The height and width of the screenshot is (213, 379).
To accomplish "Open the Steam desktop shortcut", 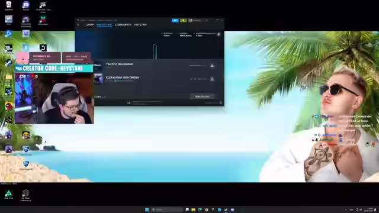I will pos(9,63).
